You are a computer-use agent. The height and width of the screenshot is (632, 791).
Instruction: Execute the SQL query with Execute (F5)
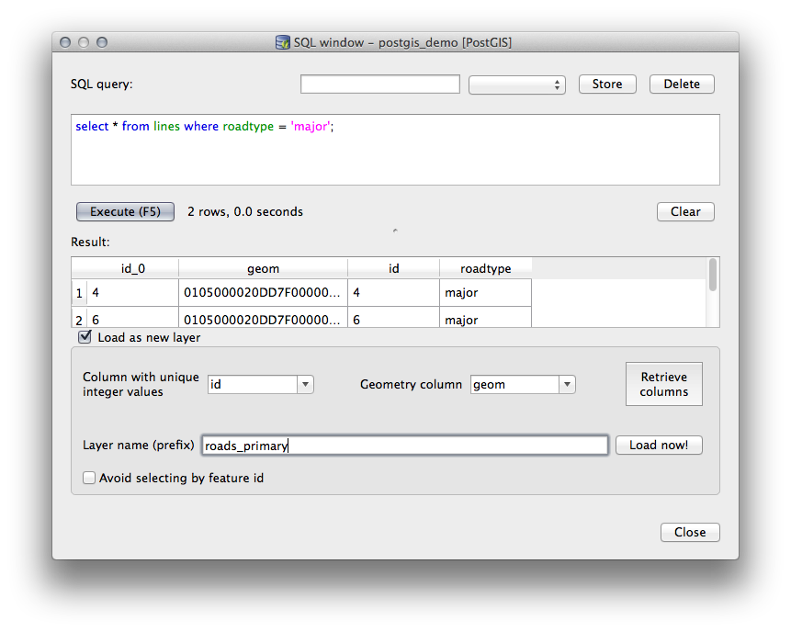[x=125, y=211]
